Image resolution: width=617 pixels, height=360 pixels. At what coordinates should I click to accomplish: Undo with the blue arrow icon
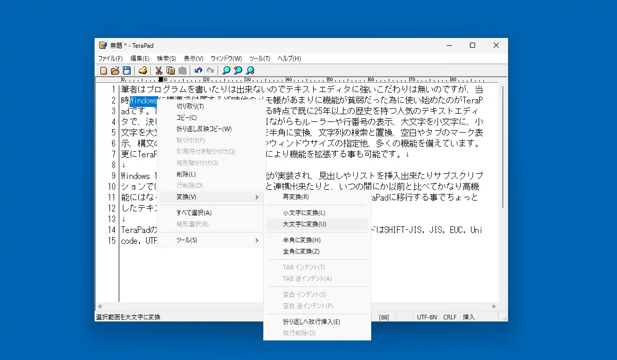pyautogui.click(x=198, y=70)
